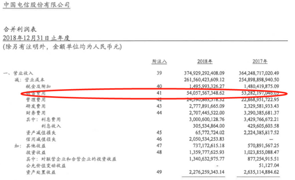Click note number 39 for 营业收入
This screenshot has height=180, width=295.
159,73
